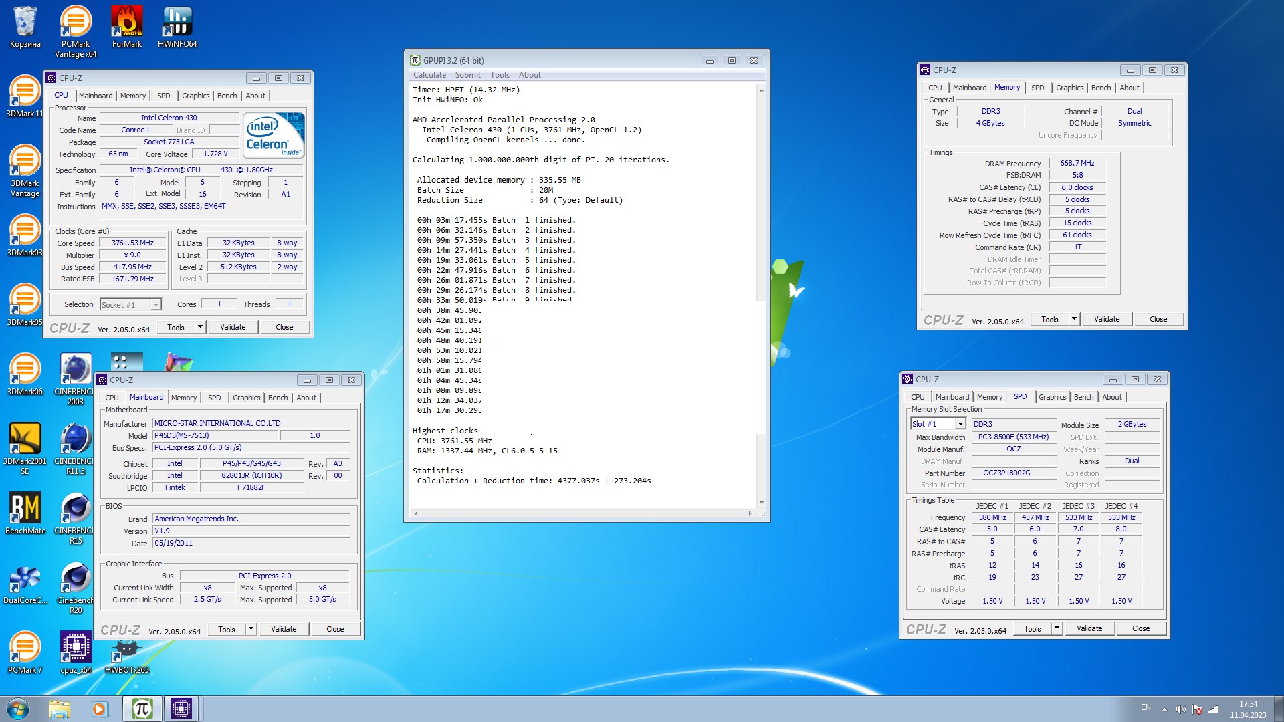Click the EN language indicator

point(1146,707)
